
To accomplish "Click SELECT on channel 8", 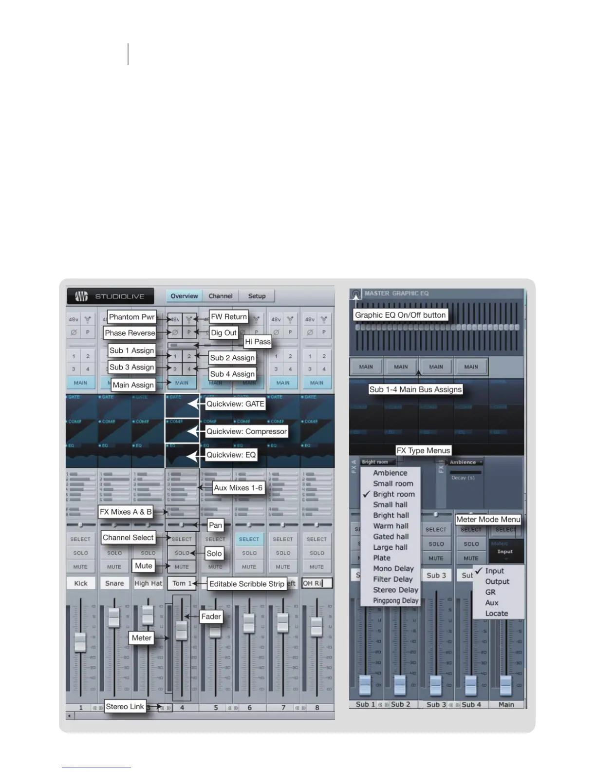I will (317, 539).
